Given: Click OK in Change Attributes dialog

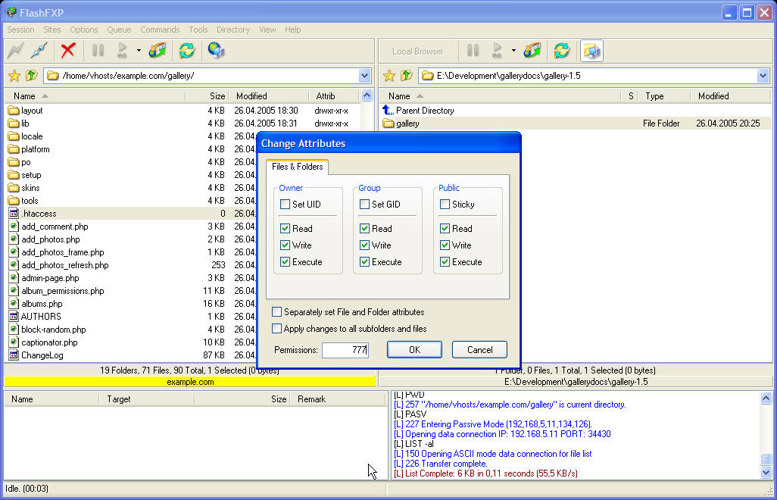Looking at the screenshot, I should pos(414,350).
